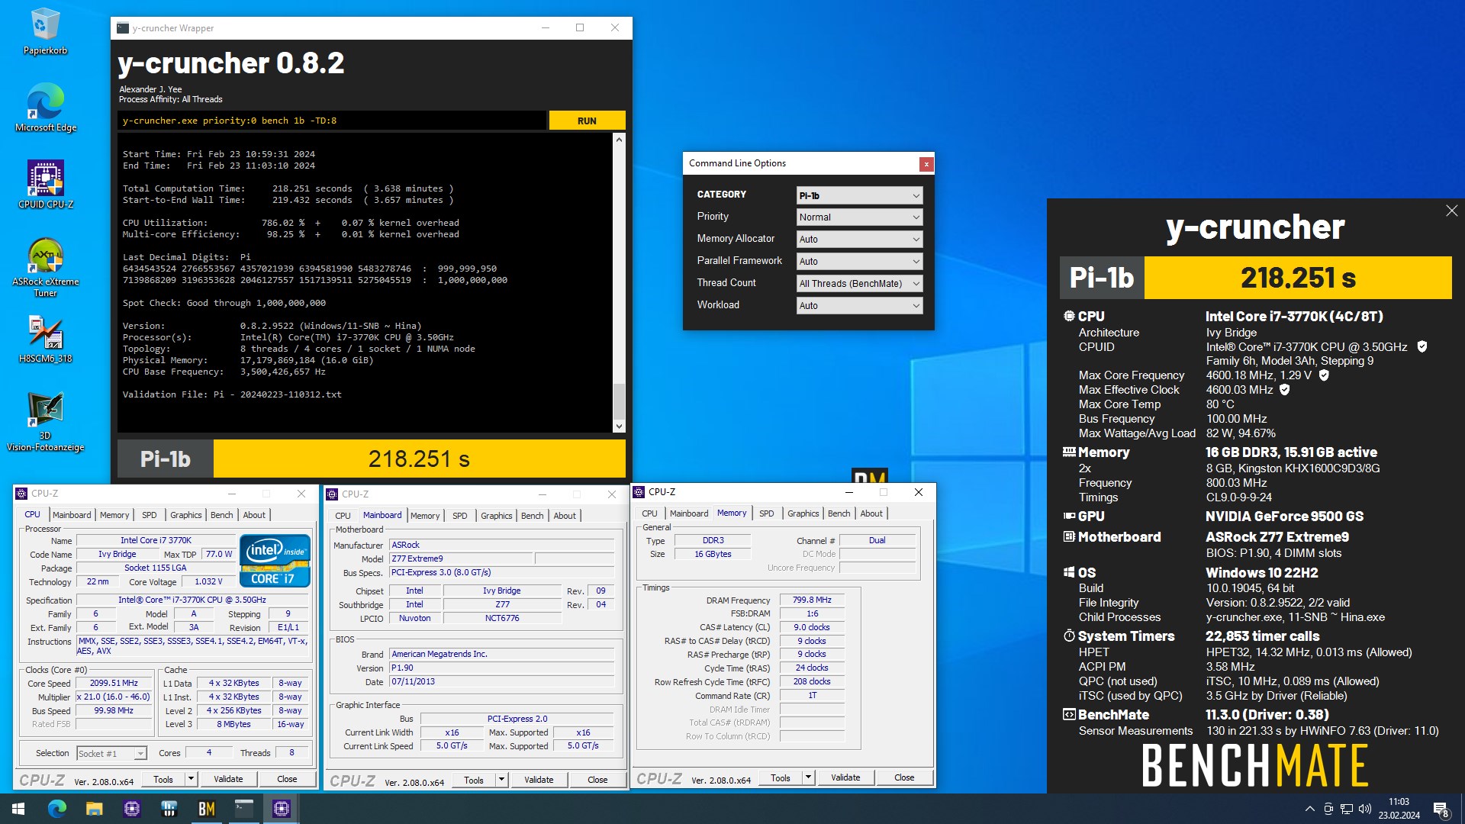Click the DRAM Frequency 799.8 MHz value

click(x=812, y=600)
